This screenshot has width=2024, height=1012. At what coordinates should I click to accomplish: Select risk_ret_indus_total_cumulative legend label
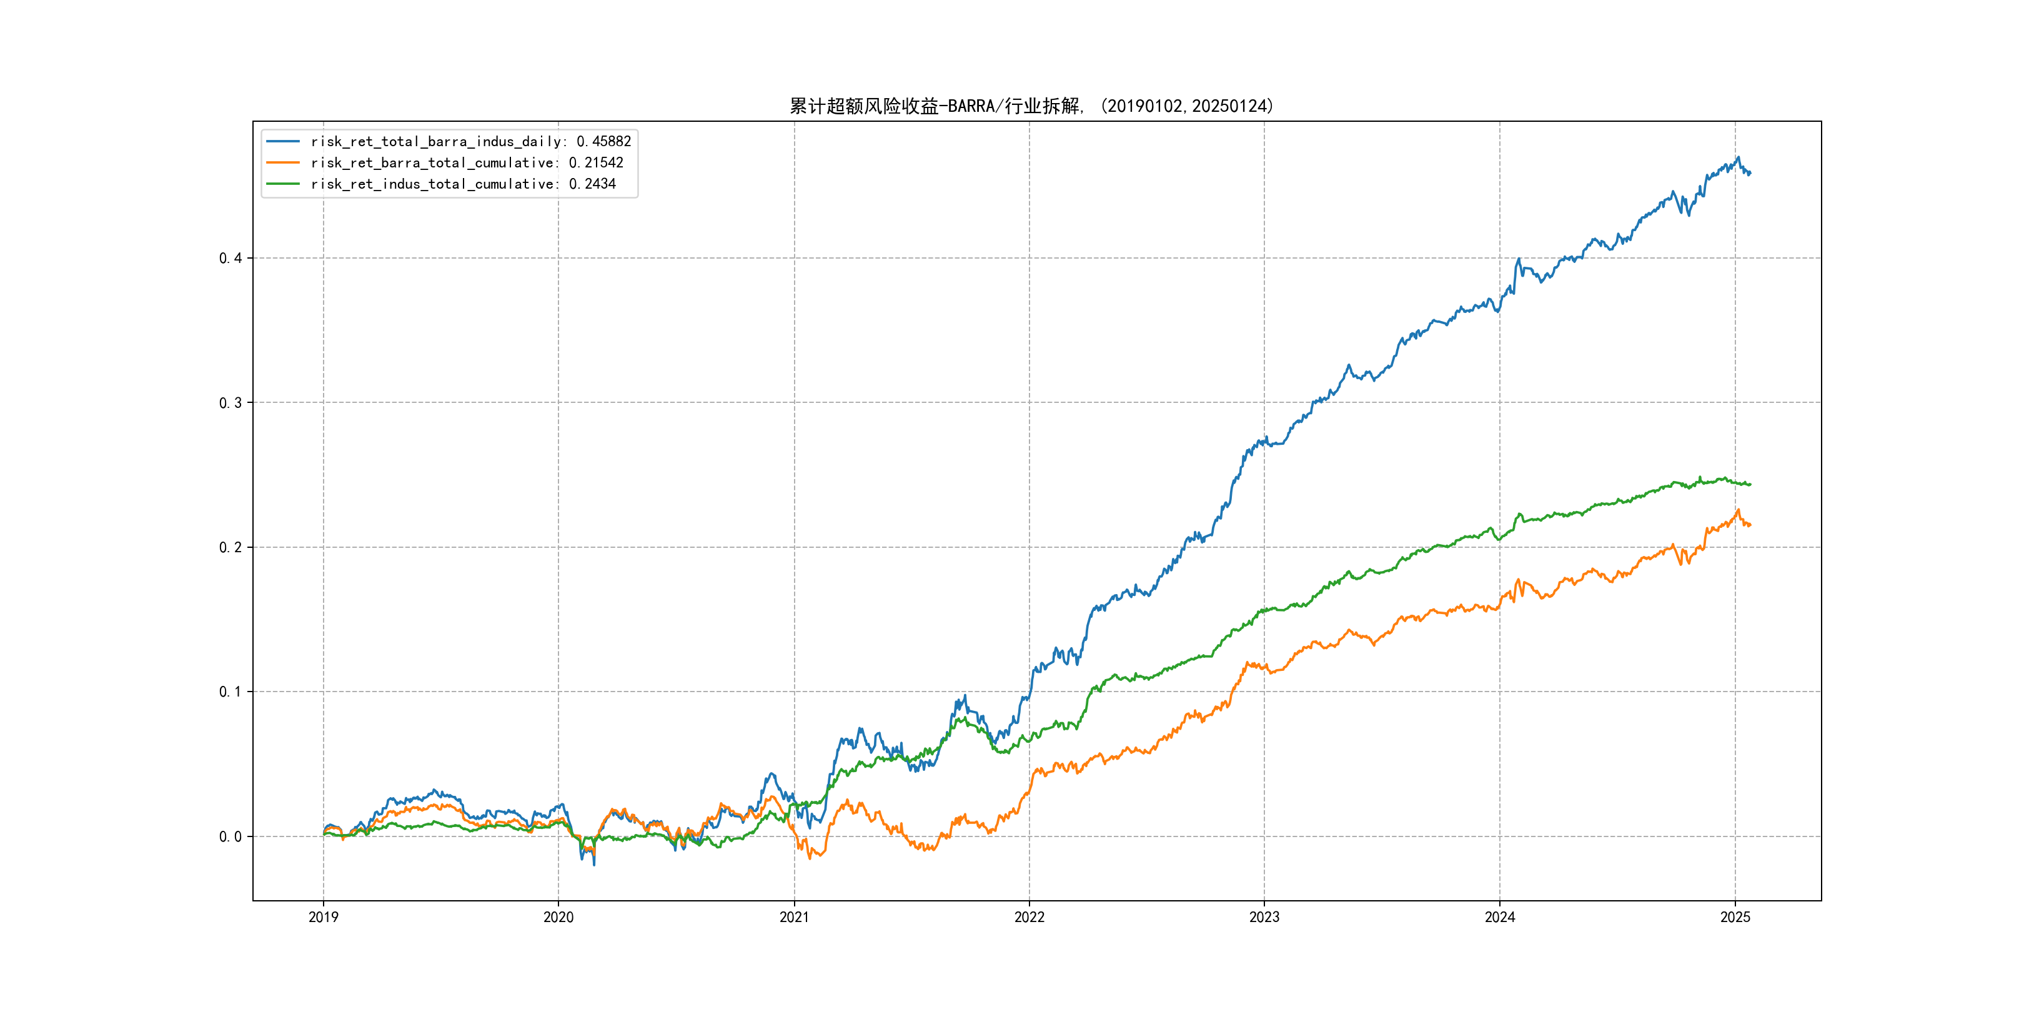point(462,184)
